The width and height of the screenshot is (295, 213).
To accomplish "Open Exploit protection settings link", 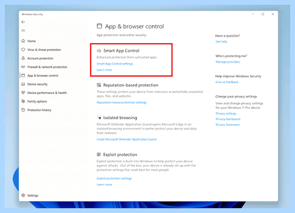I will pos(114,178).
